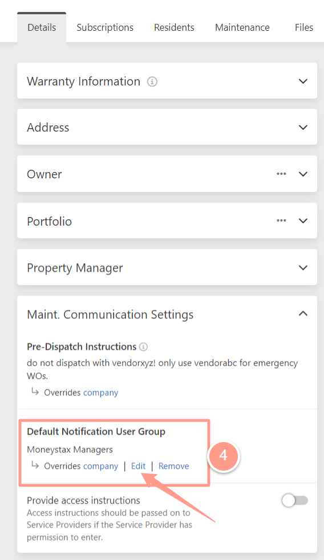Select the Files tab
Viewport: 324px width, 560px height.
pyautogui.click(x=304, y=27)
